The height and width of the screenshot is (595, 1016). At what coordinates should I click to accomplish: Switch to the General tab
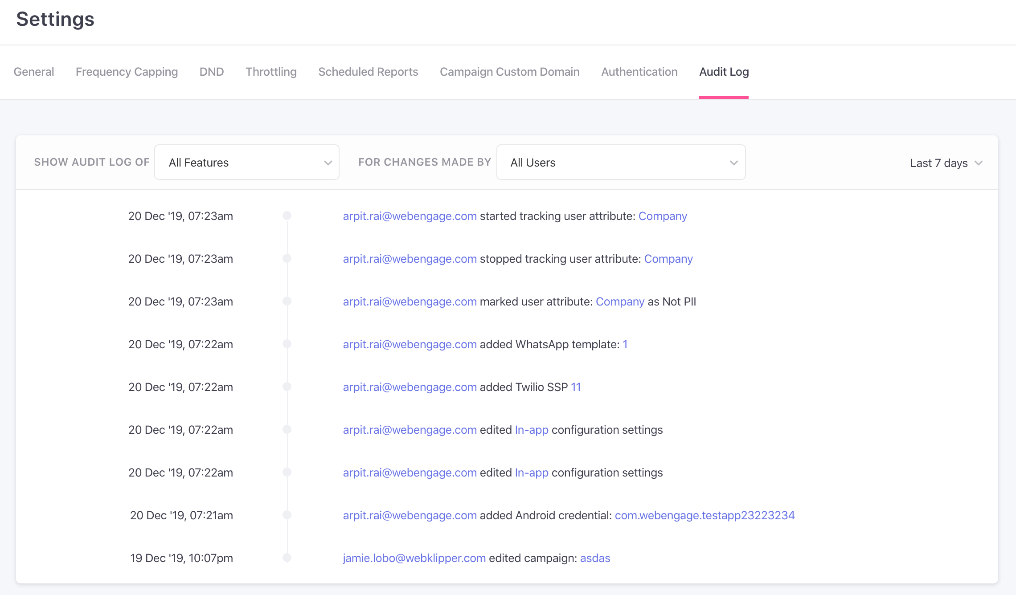[34, 72]
